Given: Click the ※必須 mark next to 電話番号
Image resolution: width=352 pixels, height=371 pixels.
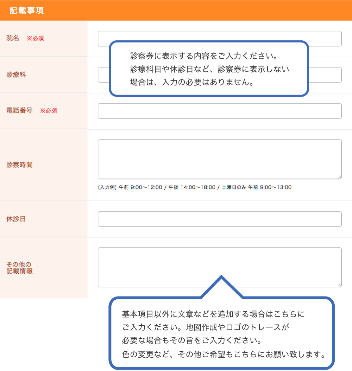Looking at the screenshot, I should pyautogui.click(x=49, y=111).
